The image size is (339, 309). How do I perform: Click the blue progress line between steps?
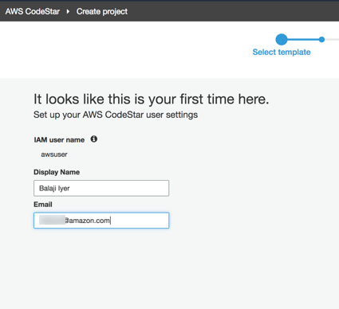click(303, 40)
